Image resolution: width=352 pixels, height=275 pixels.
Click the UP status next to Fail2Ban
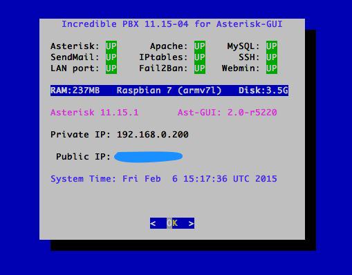click(x=200, y=68)
